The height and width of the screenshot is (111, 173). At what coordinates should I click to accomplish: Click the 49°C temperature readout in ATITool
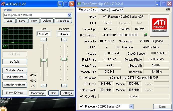(33, 81)
